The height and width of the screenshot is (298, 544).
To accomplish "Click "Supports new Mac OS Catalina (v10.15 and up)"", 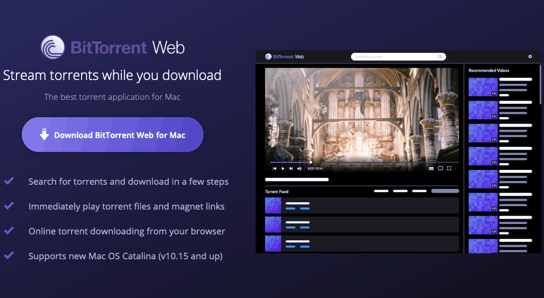I will 126,256.
